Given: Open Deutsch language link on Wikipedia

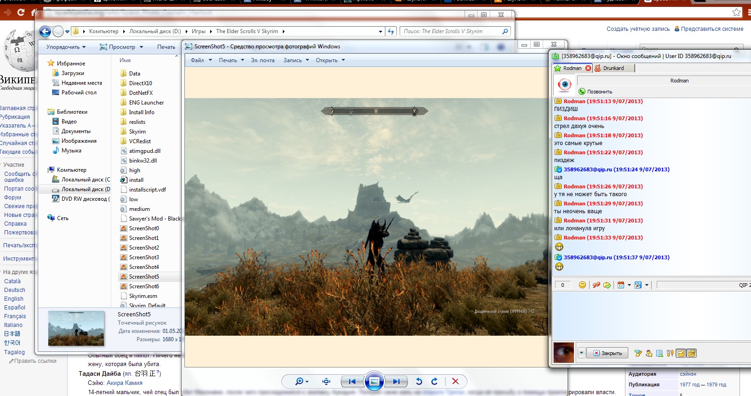Looking at the screenshot, I should pyautogui.click(x=15, y=290).
